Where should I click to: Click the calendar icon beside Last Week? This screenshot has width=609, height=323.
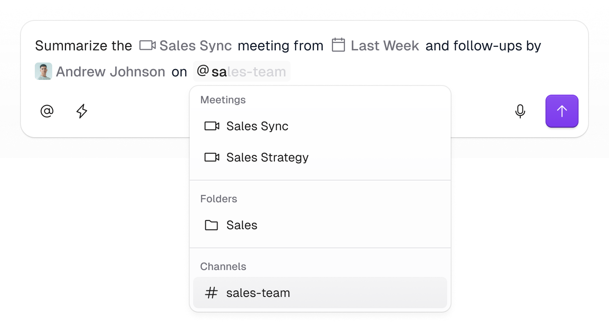tap(338, 45)
